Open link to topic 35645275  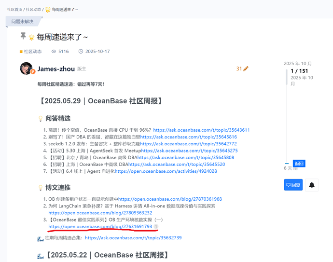(190, 151)
